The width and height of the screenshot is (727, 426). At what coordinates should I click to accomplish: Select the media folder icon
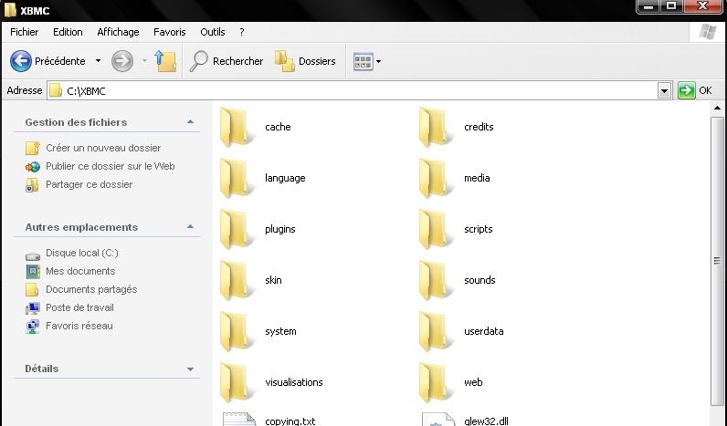tap(436, 178)
